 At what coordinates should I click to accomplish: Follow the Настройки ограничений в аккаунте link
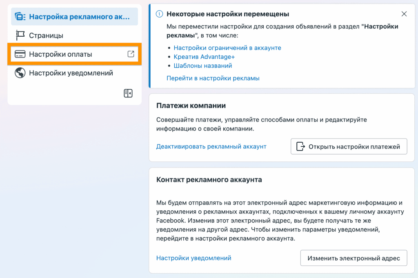[227, 48]
